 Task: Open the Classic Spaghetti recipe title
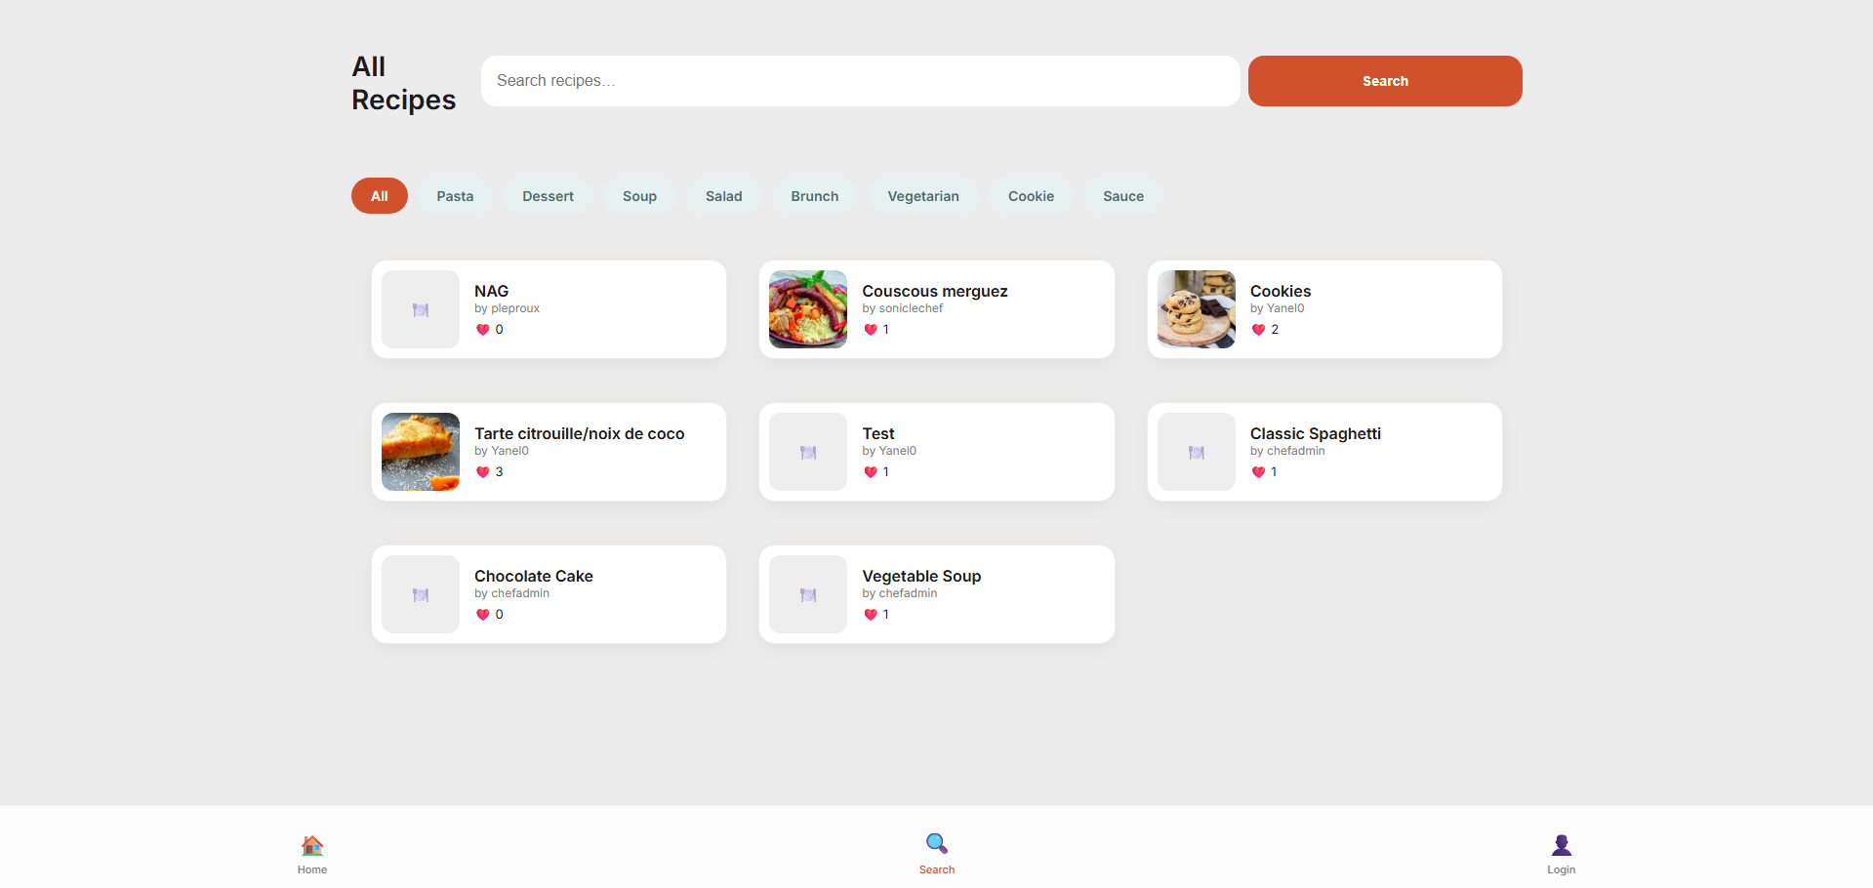(x=1315, y=433)
